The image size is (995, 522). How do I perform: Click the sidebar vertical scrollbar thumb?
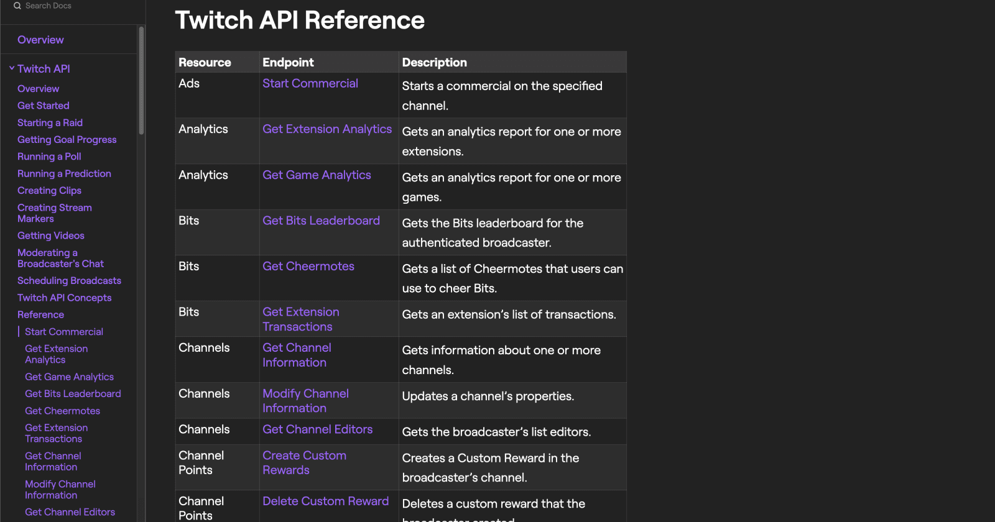pos(142,81)
